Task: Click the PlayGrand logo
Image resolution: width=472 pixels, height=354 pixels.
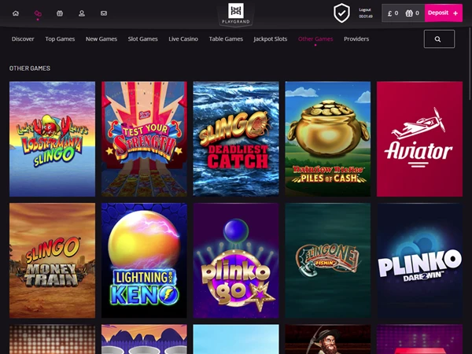Action: (235, 13)
